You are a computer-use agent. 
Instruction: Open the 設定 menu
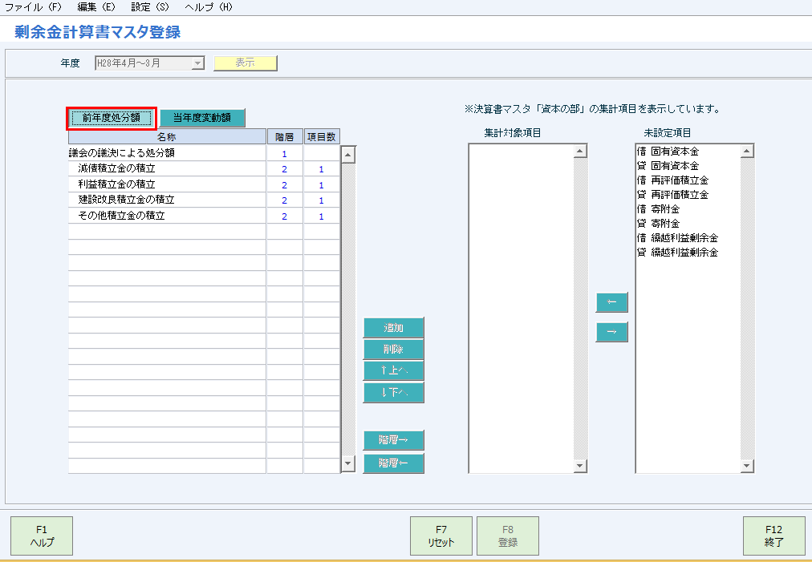[x=149, y=6]
